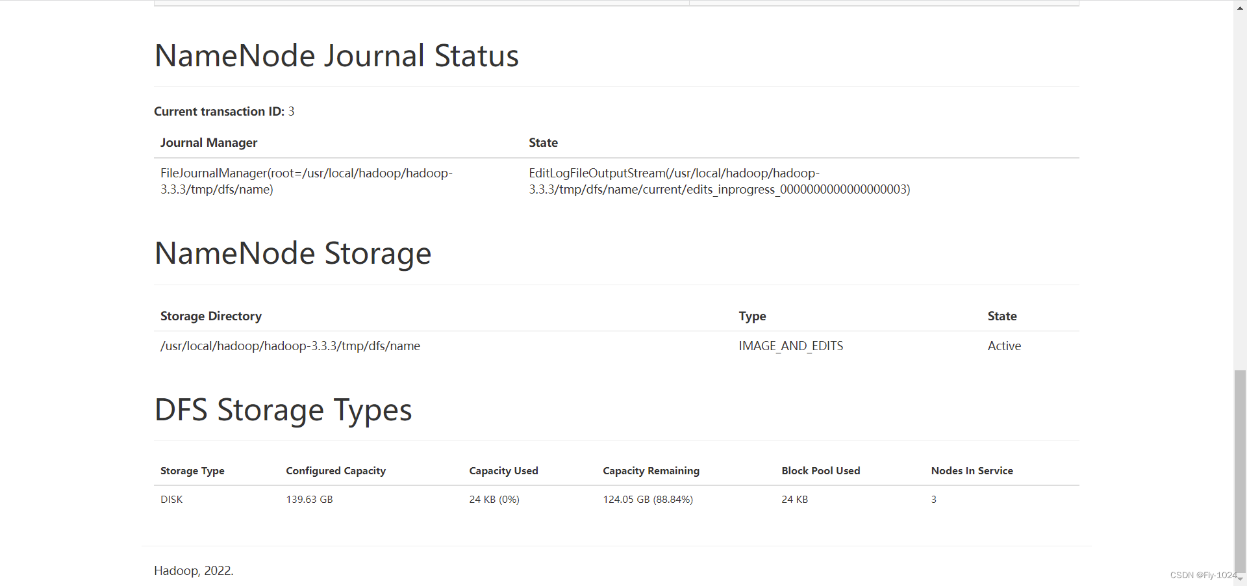Click the Storage Type column header
The width and height of the screenshot is (1247, 586).
[192, 470]
